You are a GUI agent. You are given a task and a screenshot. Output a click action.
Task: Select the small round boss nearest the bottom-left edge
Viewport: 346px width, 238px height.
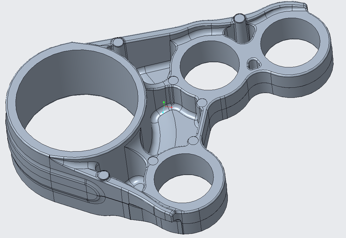click(x=104, y=175)
